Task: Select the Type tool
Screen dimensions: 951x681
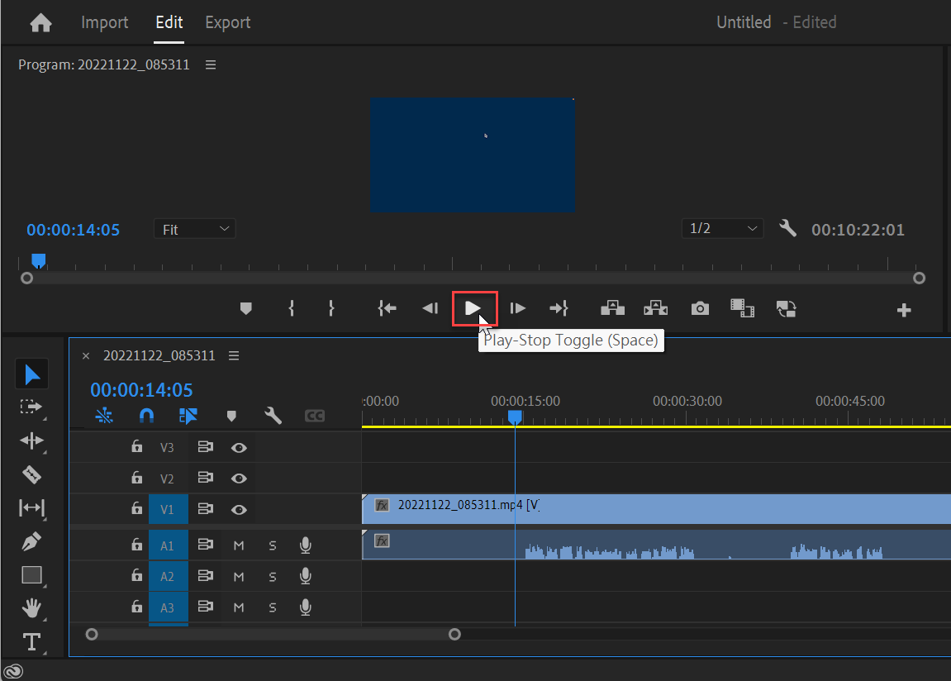Action: coord(31,641)
